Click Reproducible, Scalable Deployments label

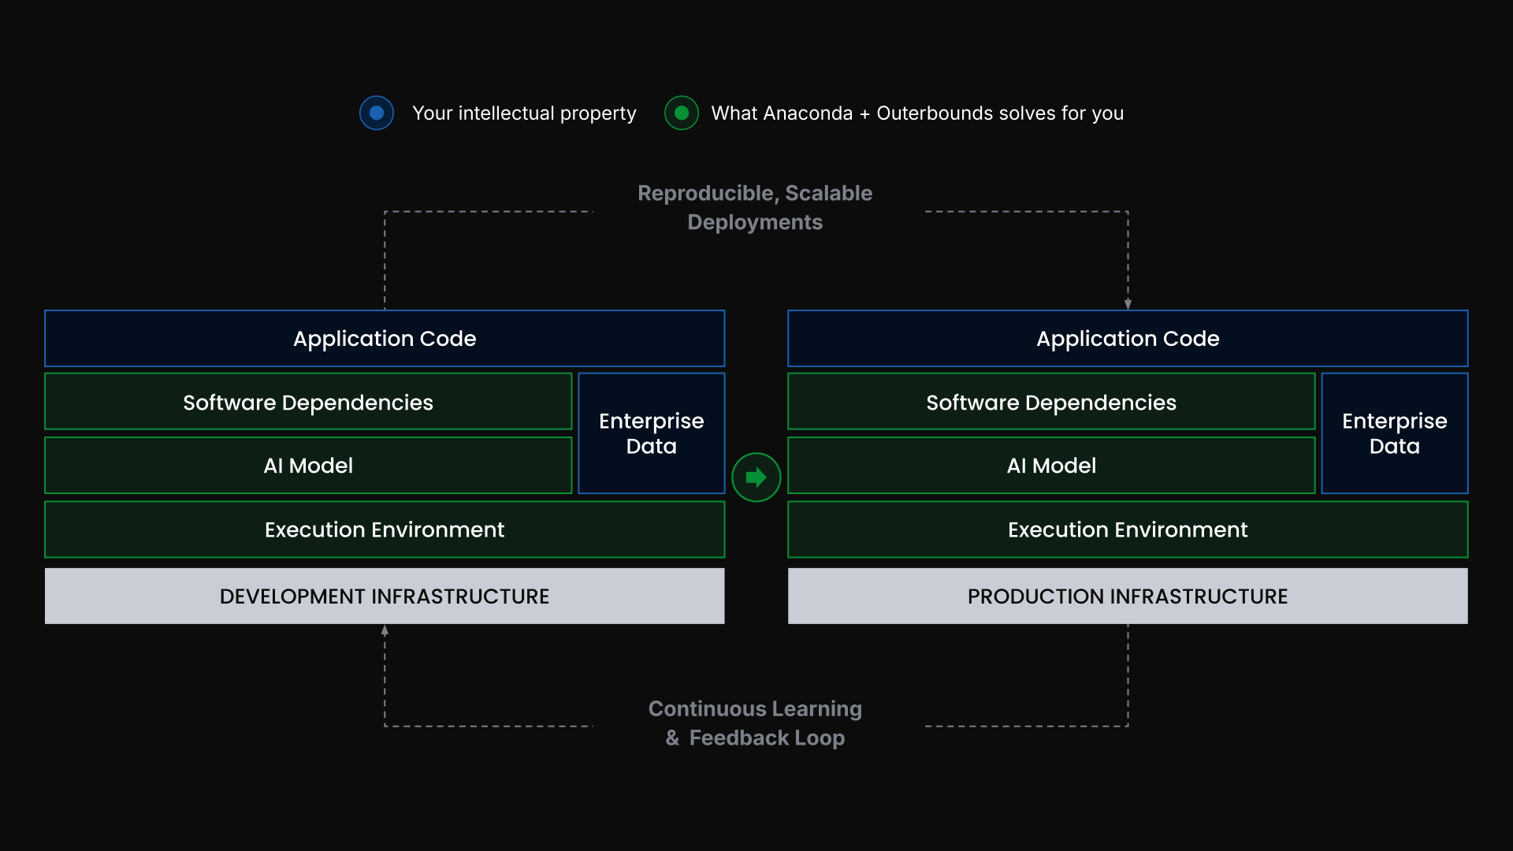tap(755, 207)
